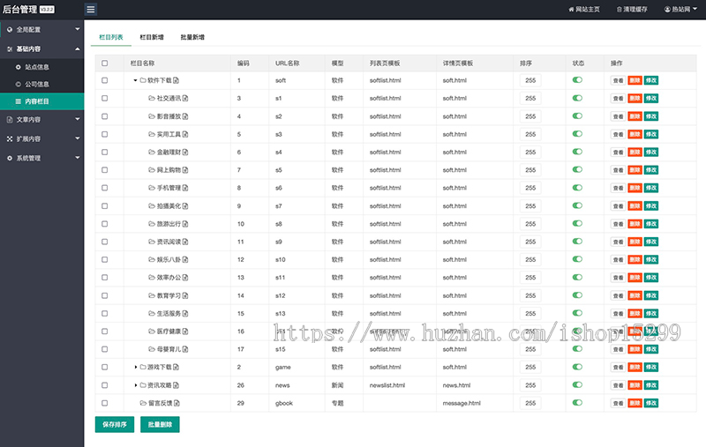Switch to the 栏目新增 tab
706x447 pixels.
tap(152, 37)
